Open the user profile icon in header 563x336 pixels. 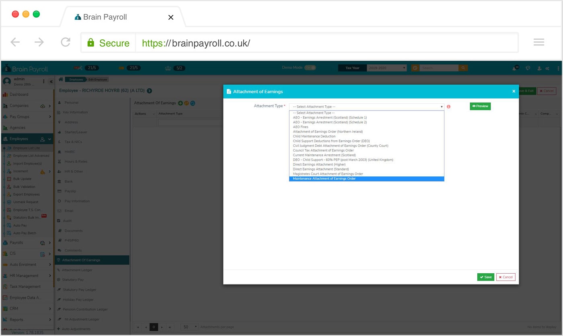539,68
